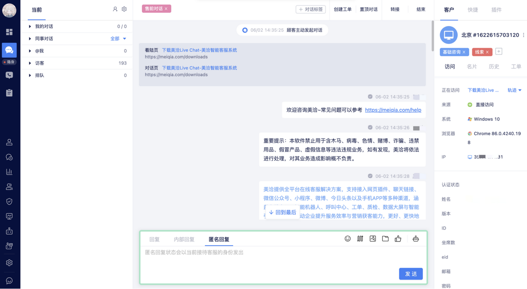Click the 发送 send button
This screenshot has width=527, height=289.
coord(411,274)
